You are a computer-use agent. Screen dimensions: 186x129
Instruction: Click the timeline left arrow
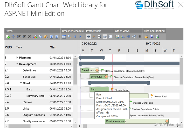[x=75, y=37]
